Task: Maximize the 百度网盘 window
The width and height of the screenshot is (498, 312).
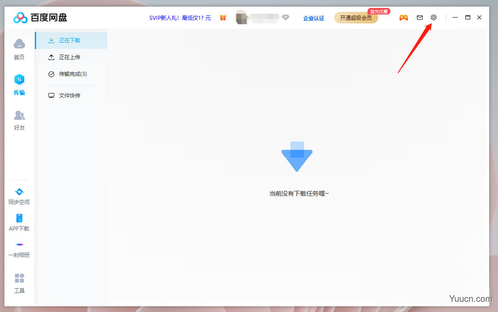Action: click(468, 18)
